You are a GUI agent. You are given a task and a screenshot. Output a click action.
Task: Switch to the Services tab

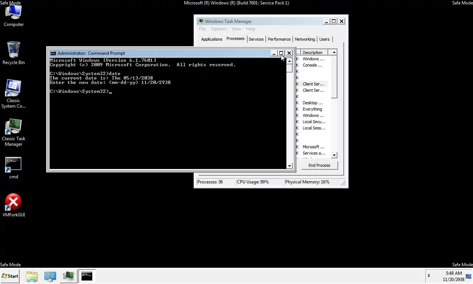[x=256, y=39]
